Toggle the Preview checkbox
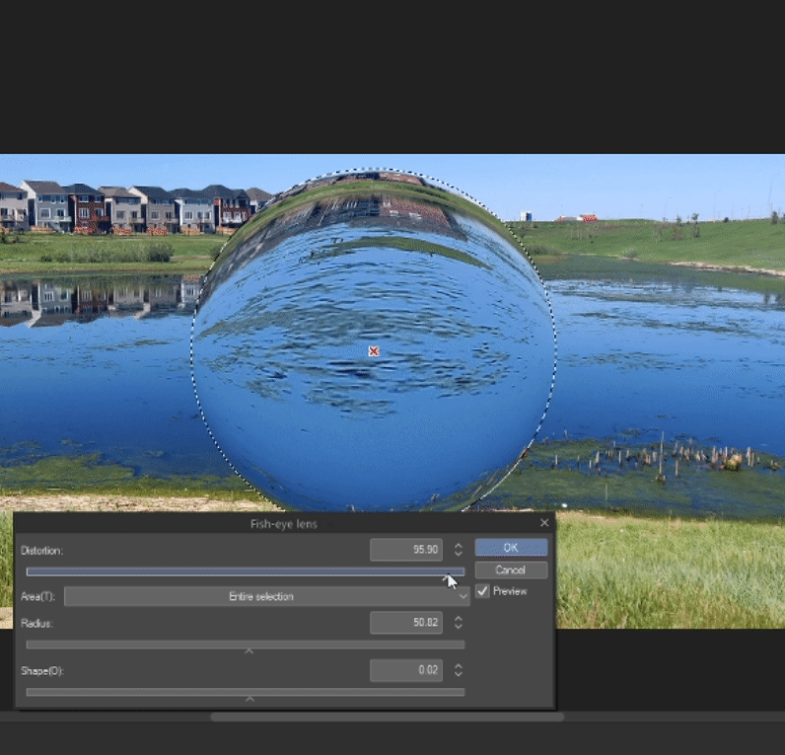Screen dimensions: 785x755 (482, 591)
